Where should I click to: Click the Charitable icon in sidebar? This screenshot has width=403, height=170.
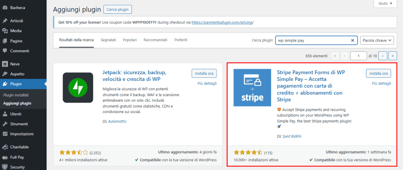pos(5,147)
